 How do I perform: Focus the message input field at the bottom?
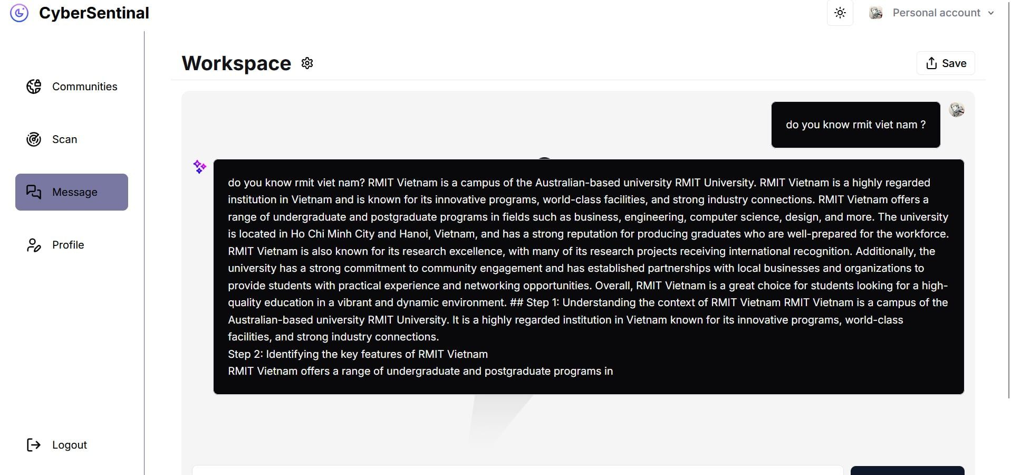point(517,470)
